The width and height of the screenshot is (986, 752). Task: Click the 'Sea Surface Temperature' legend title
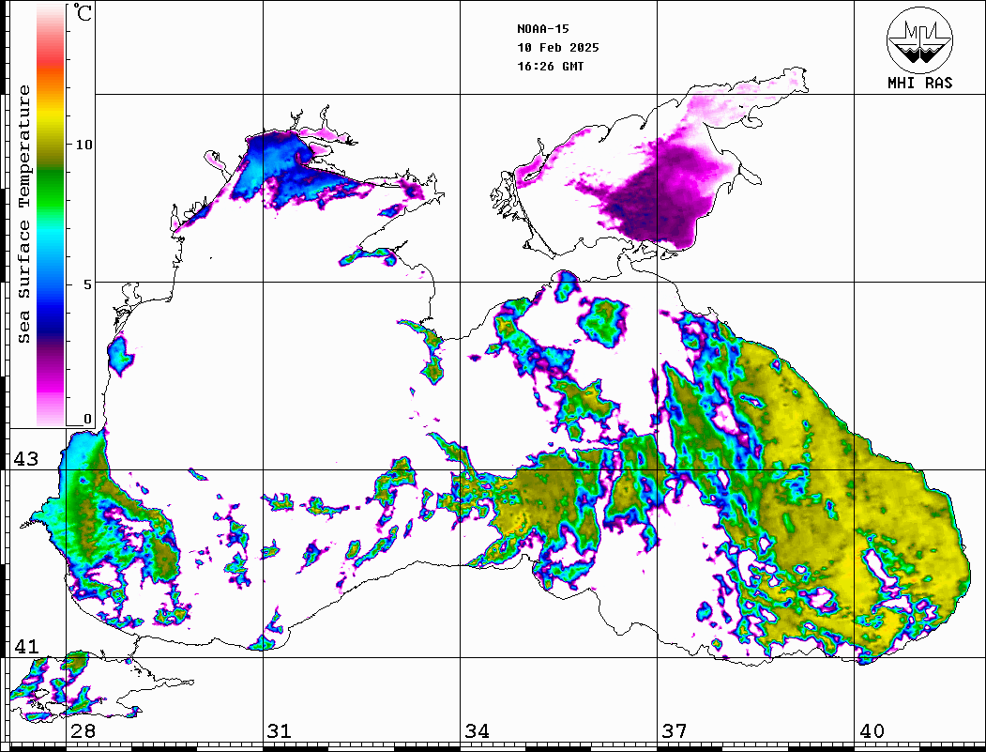[x=23, y=214]
